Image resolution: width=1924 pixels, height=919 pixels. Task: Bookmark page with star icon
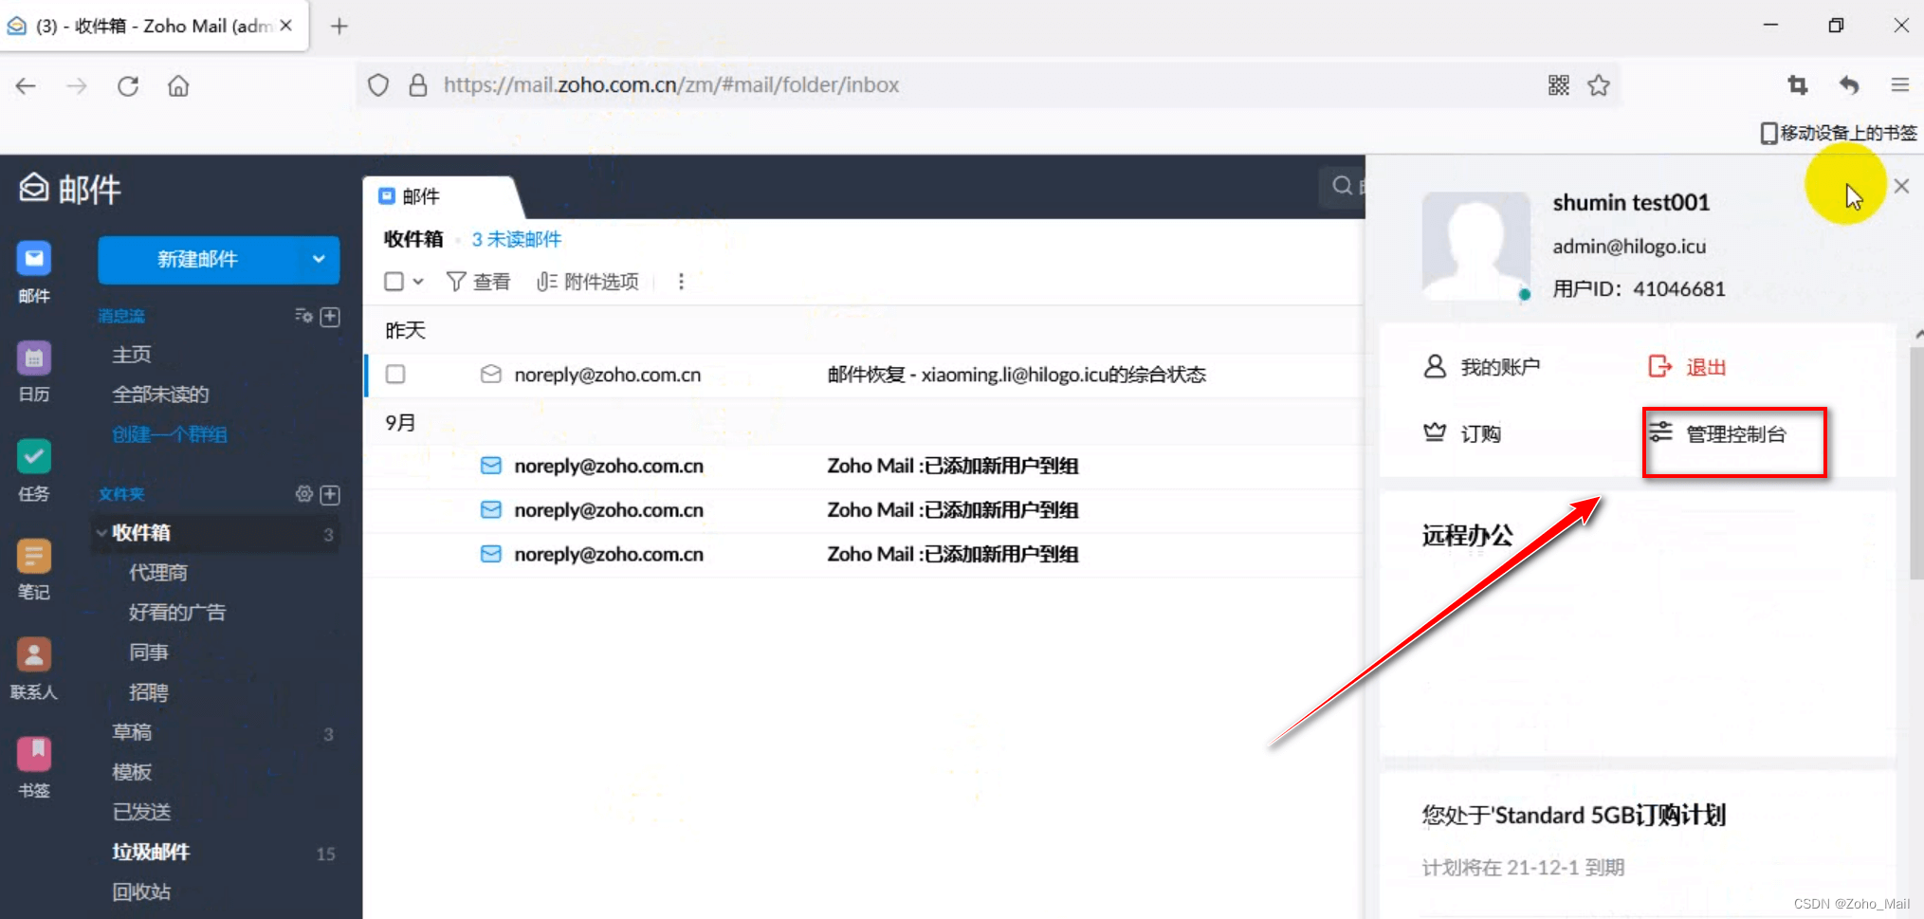pos(1599,85)
